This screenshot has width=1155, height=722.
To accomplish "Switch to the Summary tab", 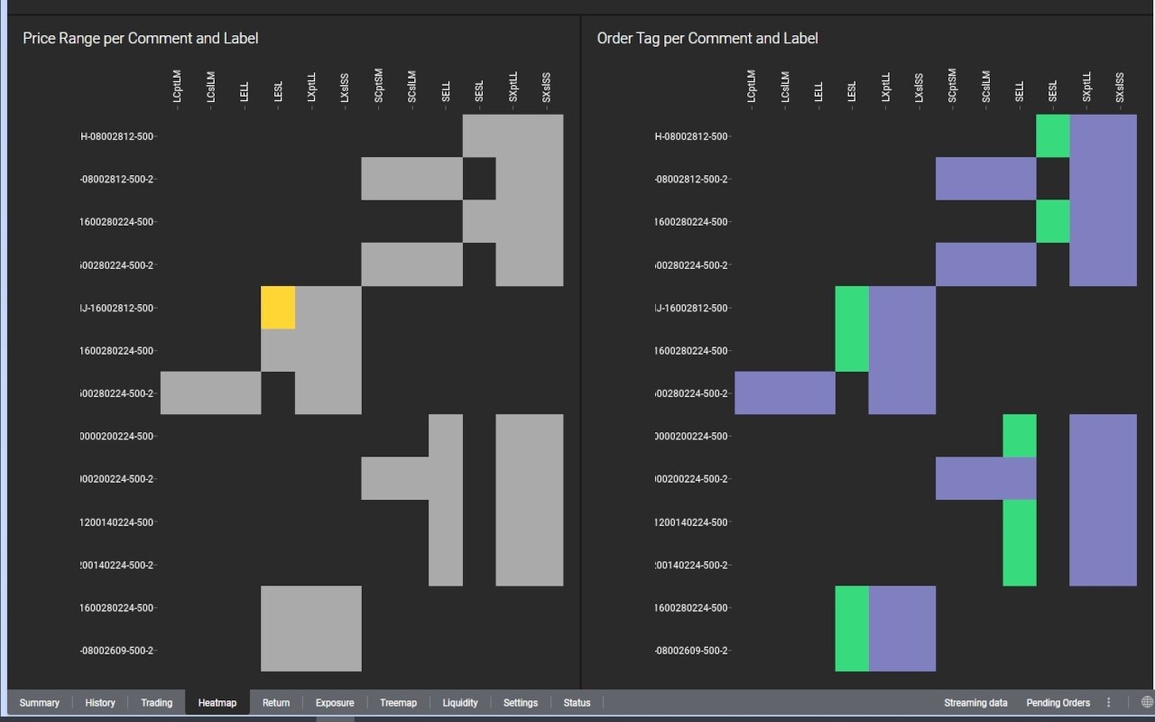I will [40, 702].
